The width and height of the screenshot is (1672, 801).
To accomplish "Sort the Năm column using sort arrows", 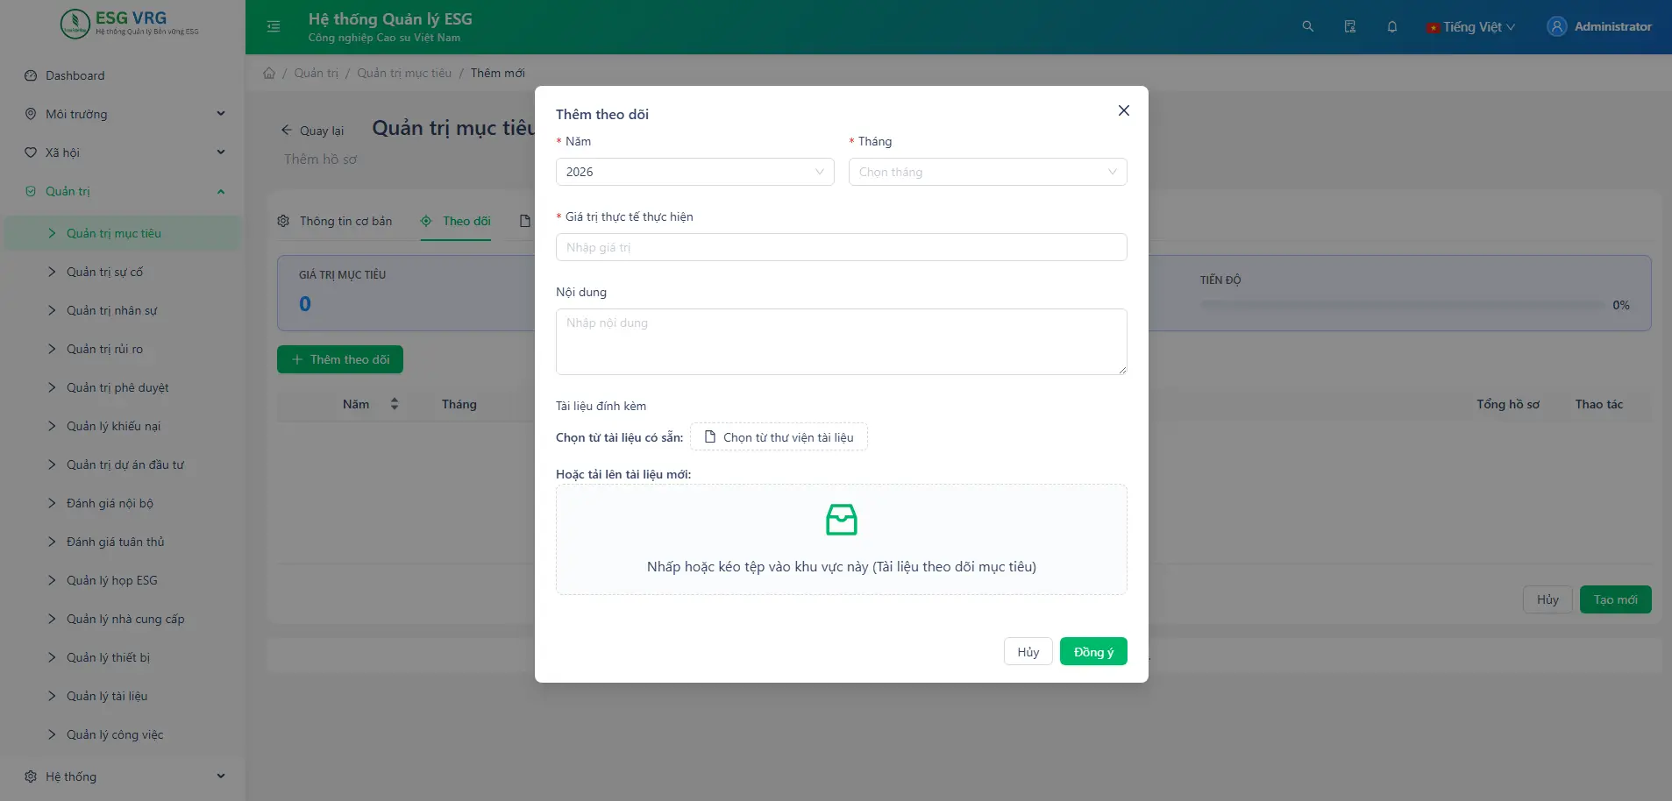I will (x=395, y=404).
